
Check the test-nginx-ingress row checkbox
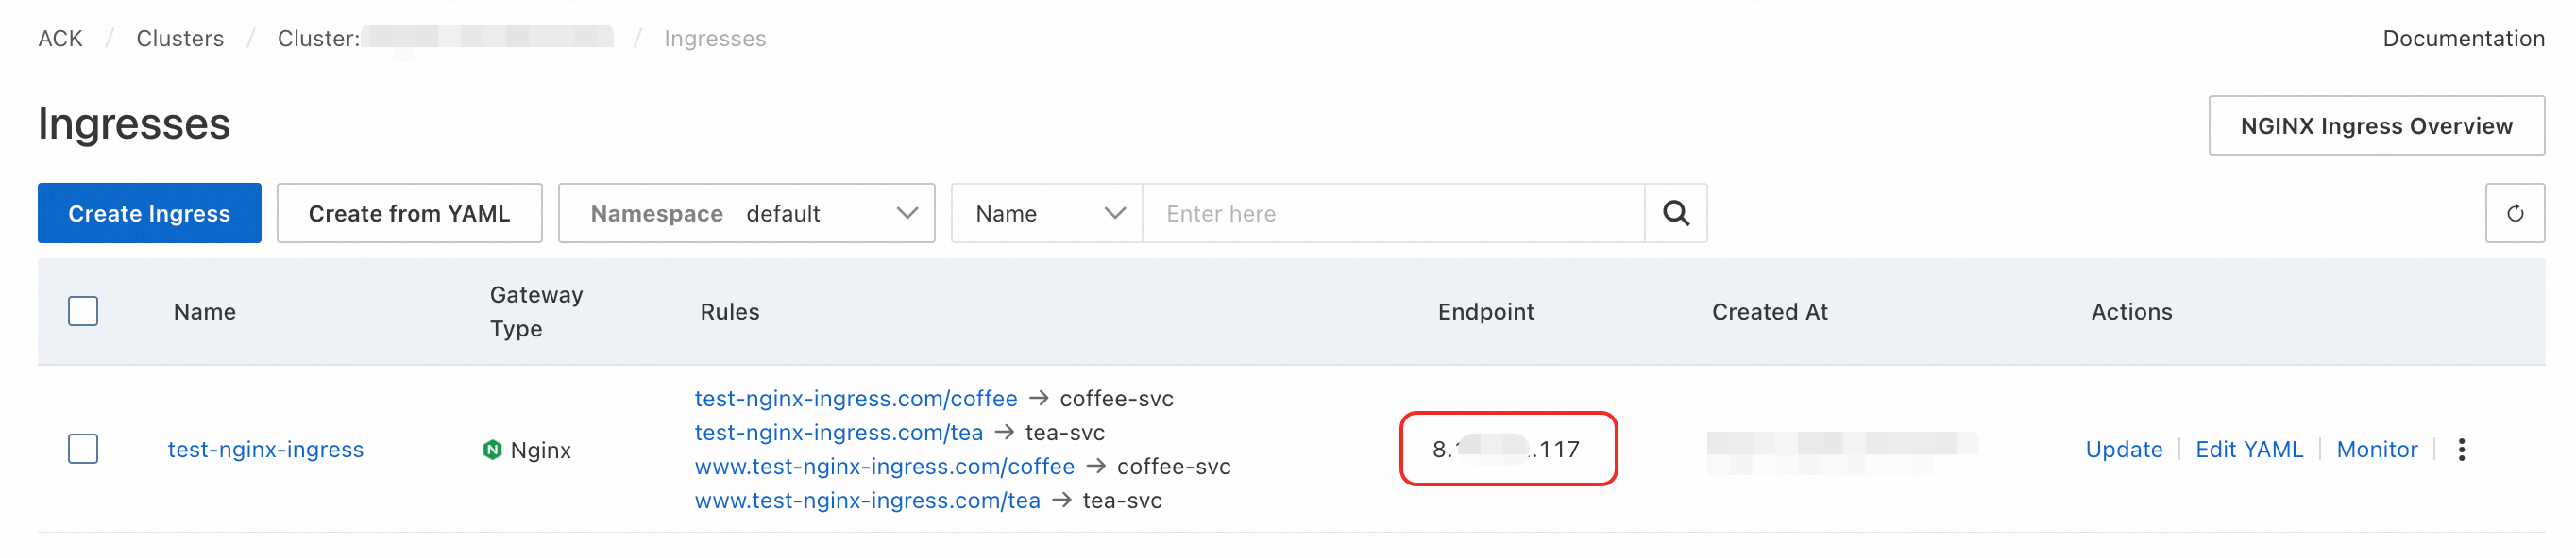83,450
